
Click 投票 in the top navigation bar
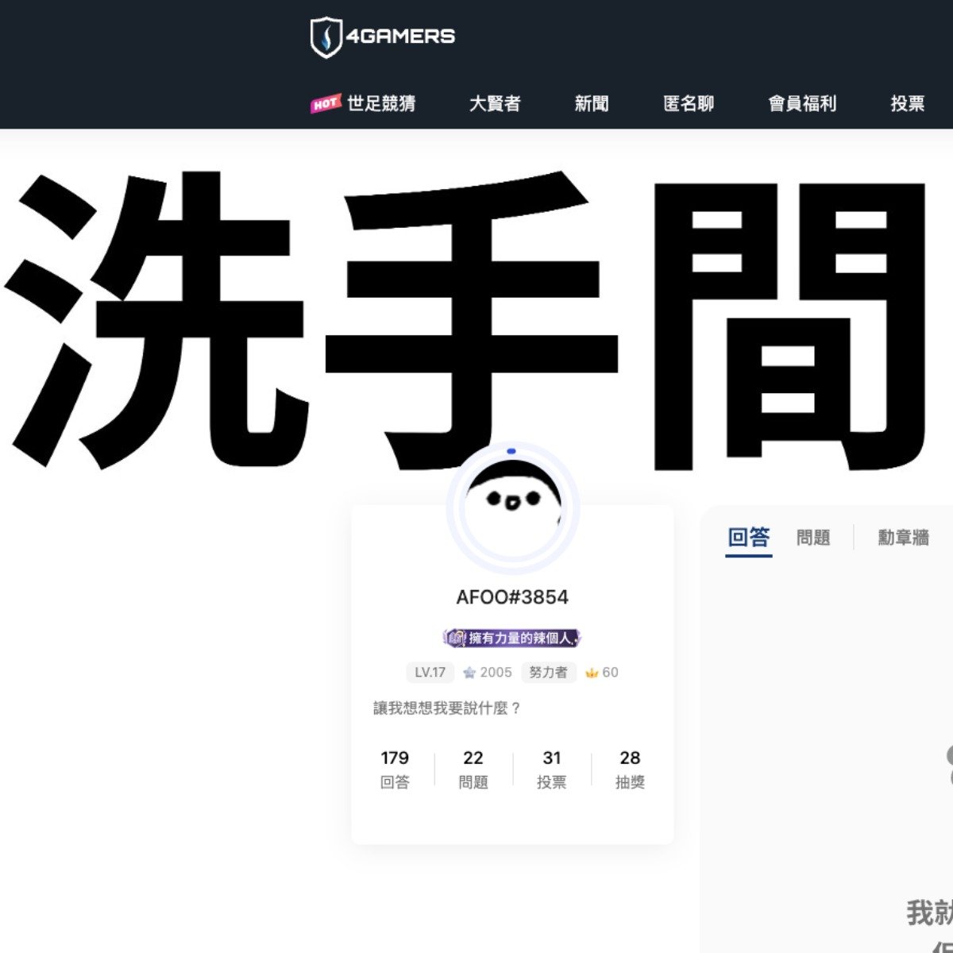[x=908, y=104]
